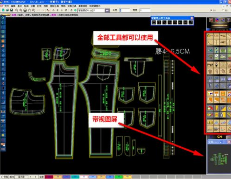Click the 长度 (length) input field
This screenshot has width=231, height=180.
125,10
